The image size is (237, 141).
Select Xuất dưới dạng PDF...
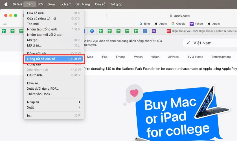54,89
